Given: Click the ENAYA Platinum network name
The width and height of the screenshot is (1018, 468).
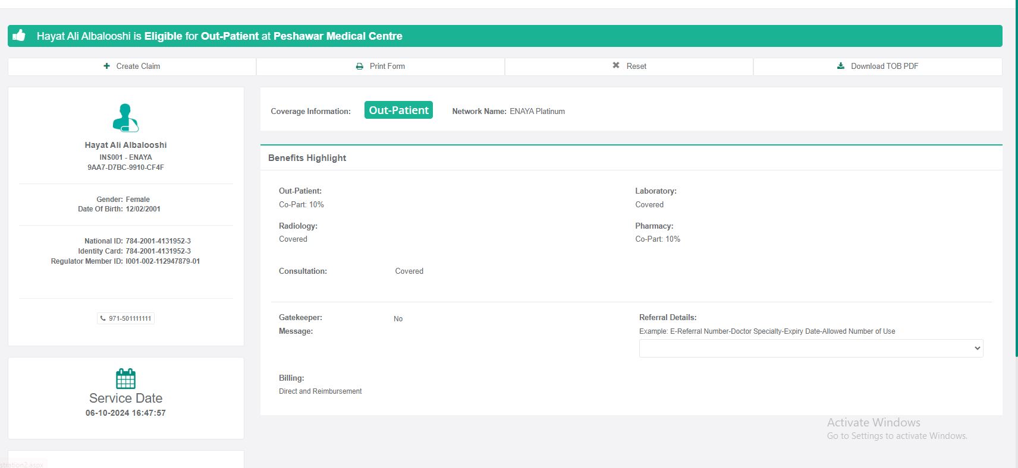Looking at the screenshot, I should (x=537, y=112).
